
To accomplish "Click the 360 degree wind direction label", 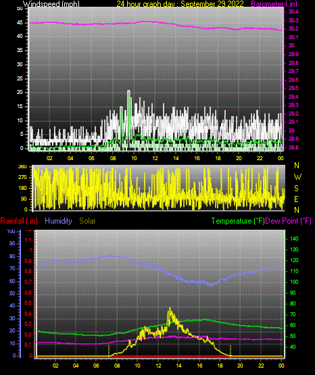I will point(22,167).
